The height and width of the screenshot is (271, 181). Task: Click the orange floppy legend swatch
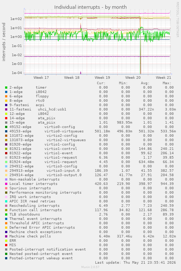(6, 96)
